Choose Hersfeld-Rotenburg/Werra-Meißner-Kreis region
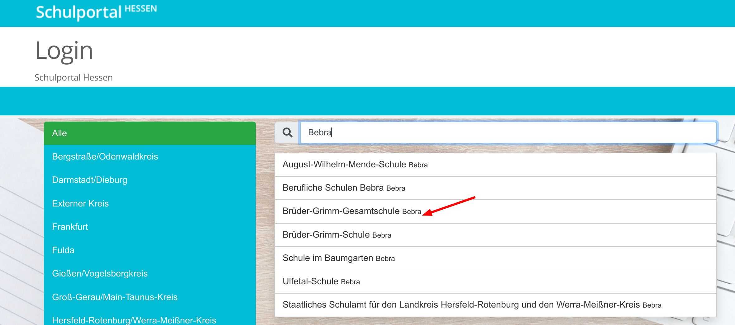Image resolution: width=735 pixels, height=325 pixels. 150,318
